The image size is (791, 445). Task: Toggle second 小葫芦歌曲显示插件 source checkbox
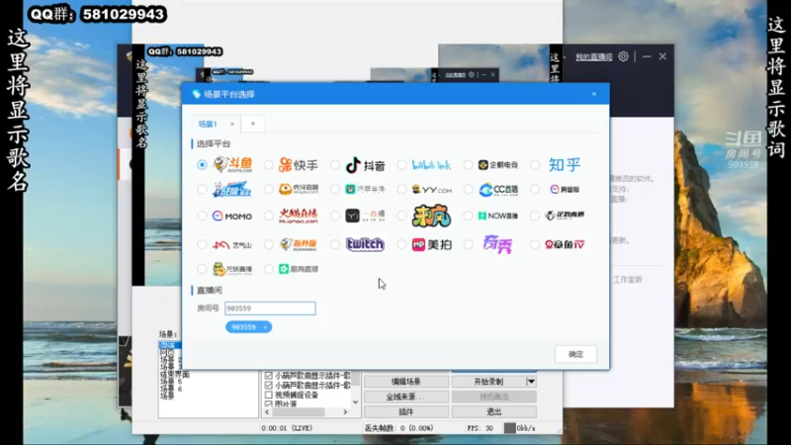pos(268,385)
